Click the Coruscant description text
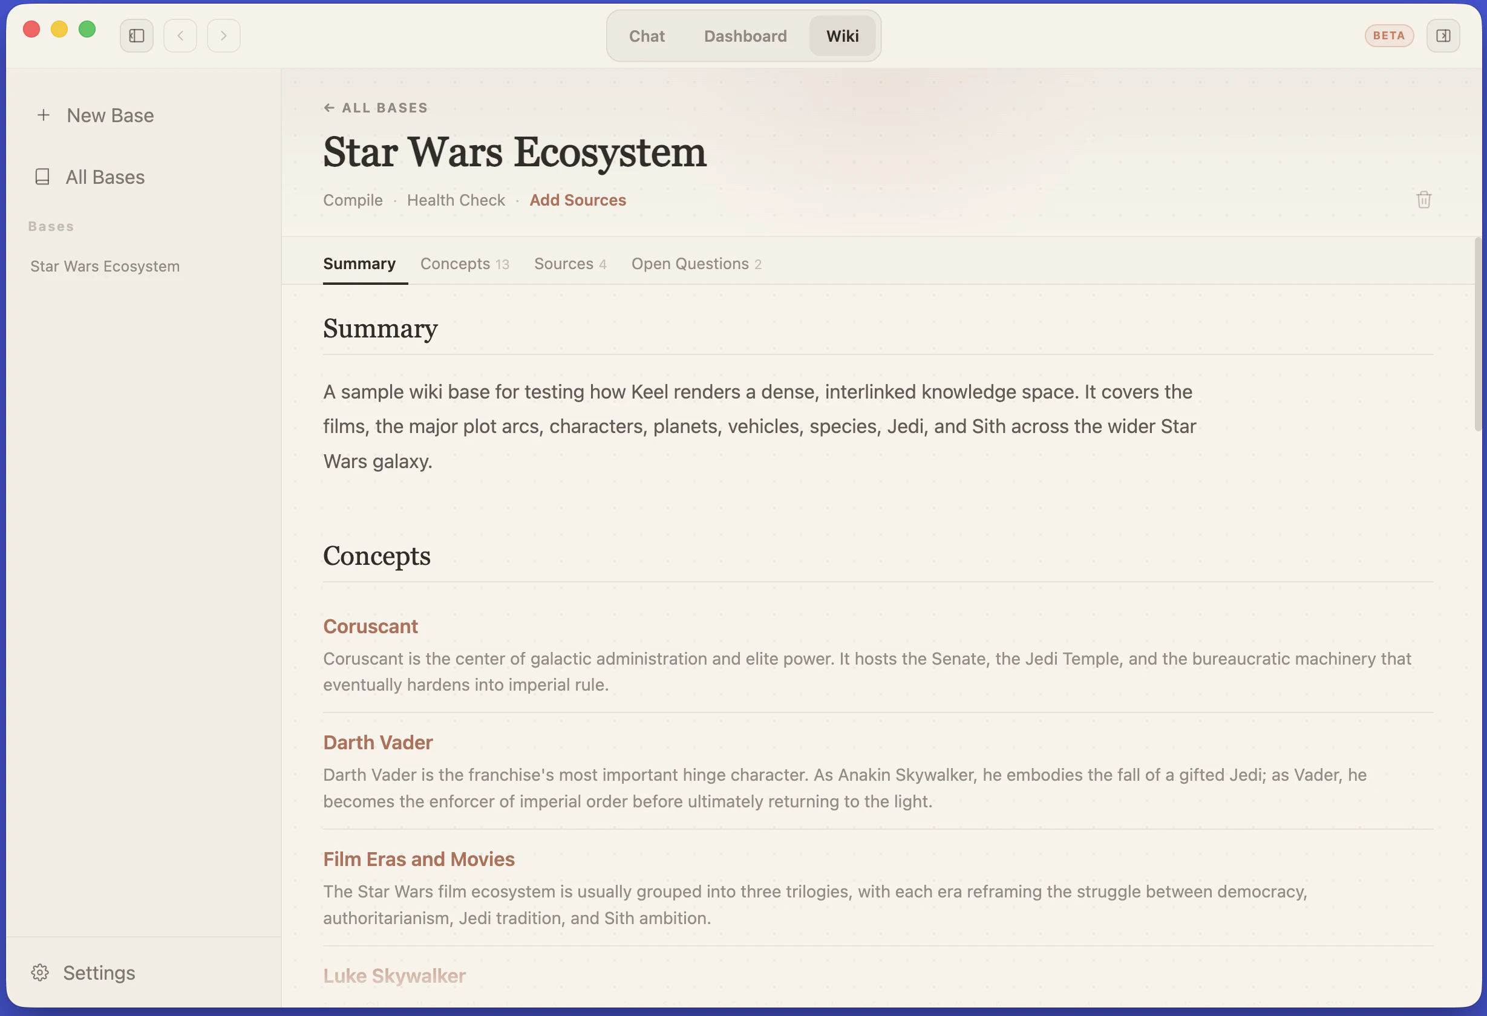Screen dimensions: 1487x1016 coord(867,672)
